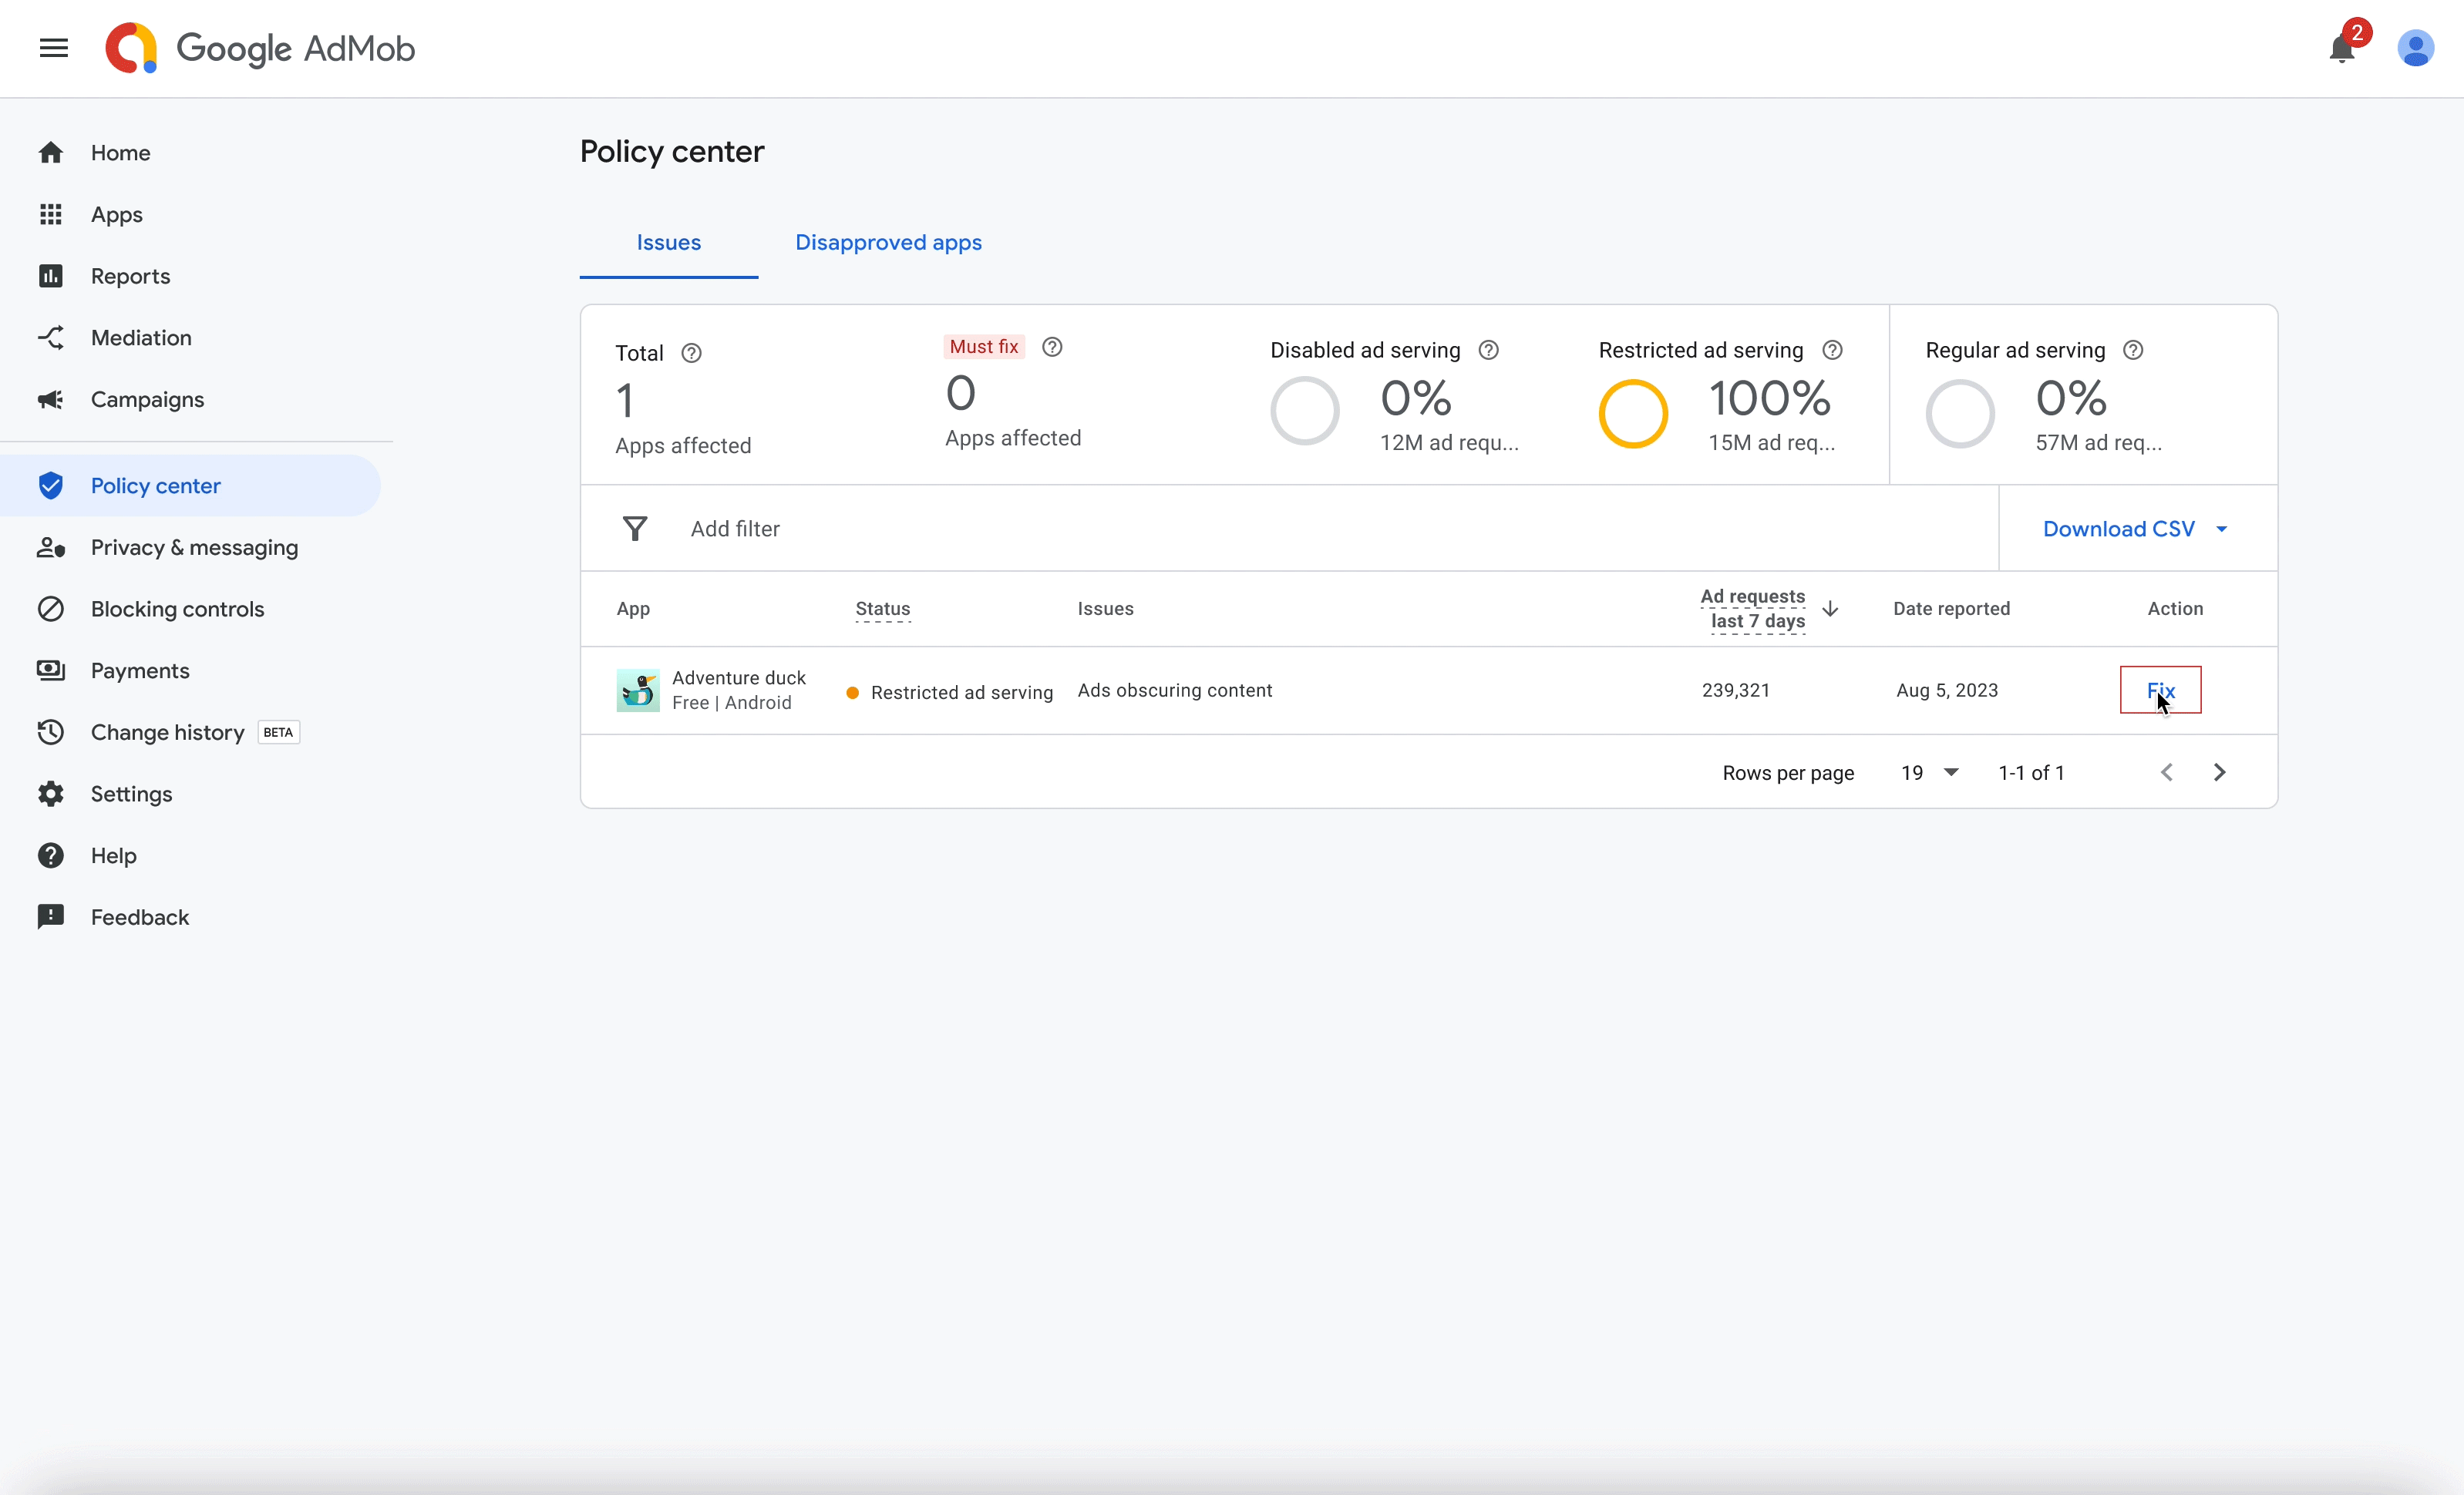The image size is (2464, 1495).
Task: Click the Add filter field
Action: tap(1290, 529)
